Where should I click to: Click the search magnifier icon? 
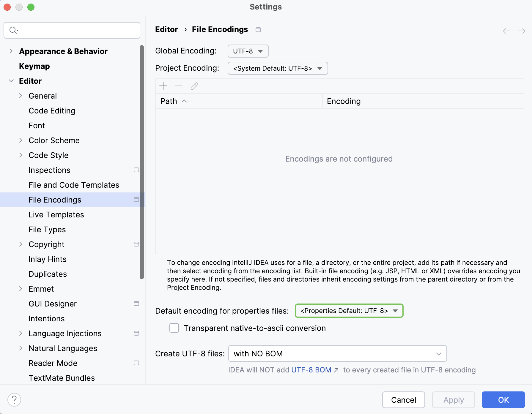(13, 30)
